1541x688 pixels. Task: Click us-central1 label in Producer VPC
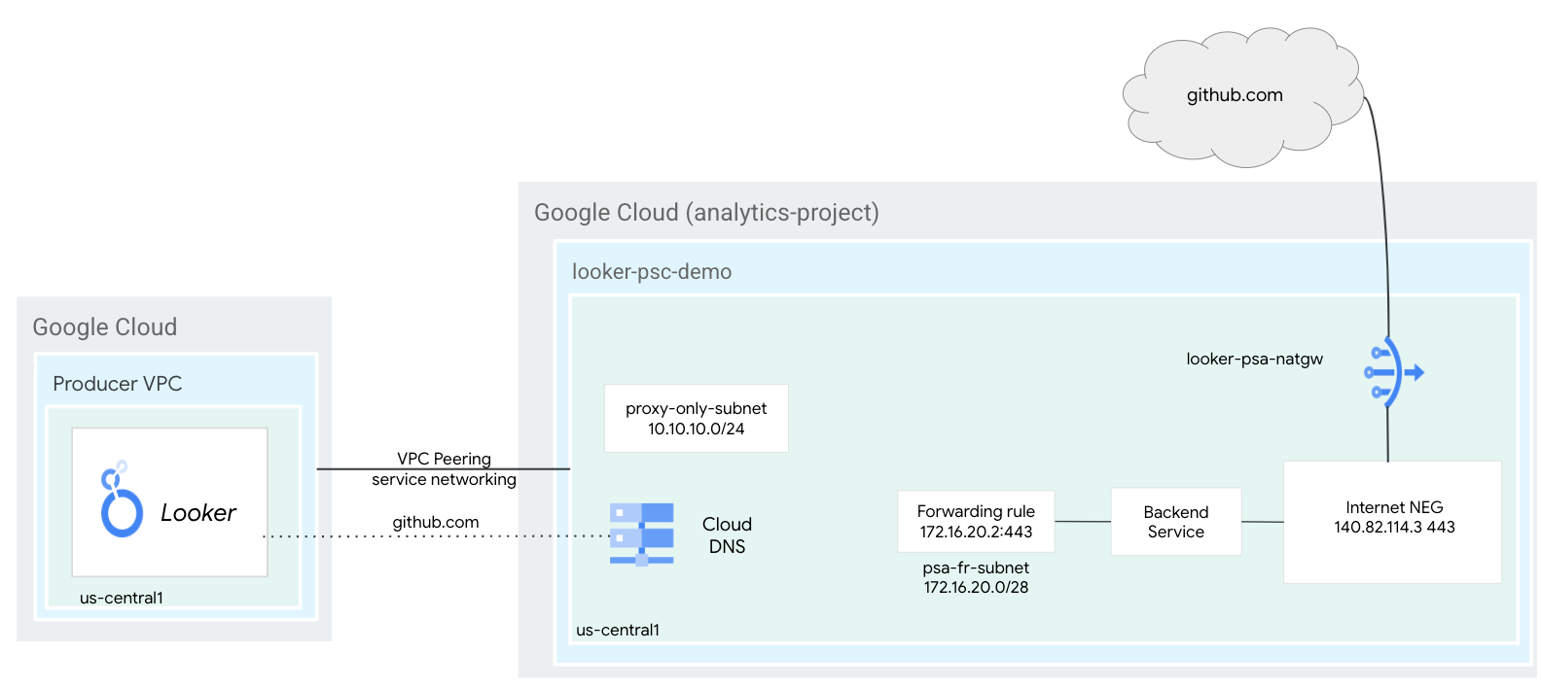(x=122, y=598)
